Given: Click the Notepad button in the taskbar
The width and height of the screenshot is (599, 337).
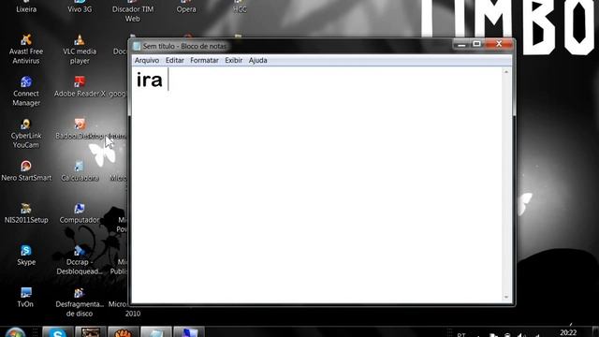Looking at the screenshot, I should click(156, 332).
